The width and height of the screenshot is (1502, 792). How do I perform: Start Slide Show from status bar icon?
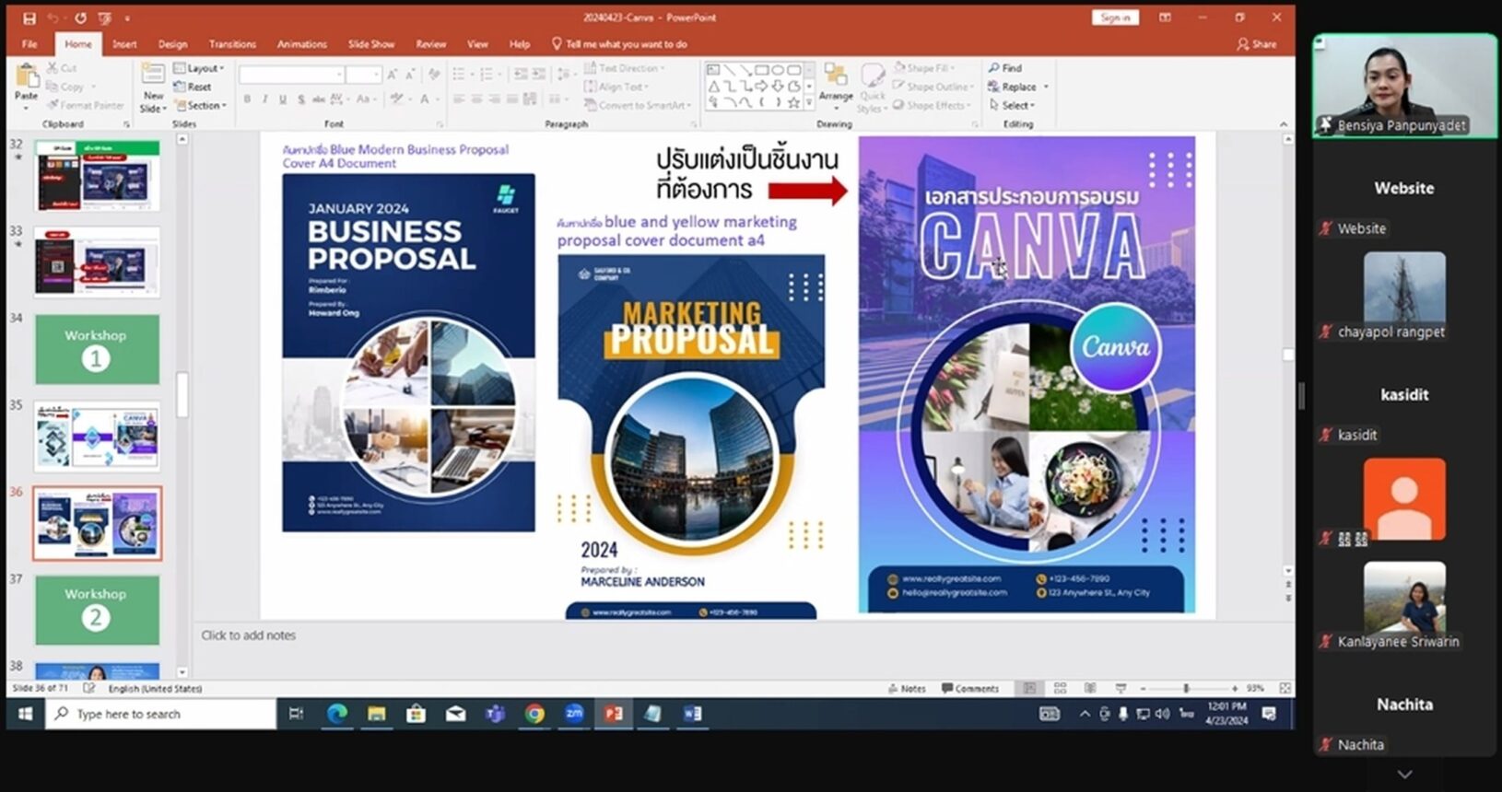point(1121,689)
